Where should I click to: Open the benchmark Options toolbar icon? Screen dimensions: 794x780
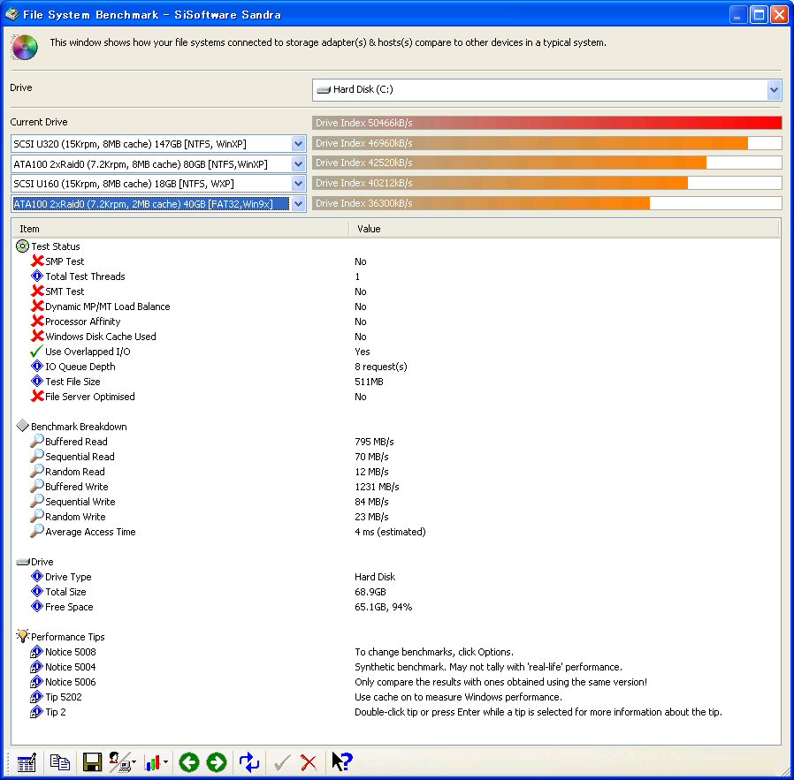tap(27, 762)
